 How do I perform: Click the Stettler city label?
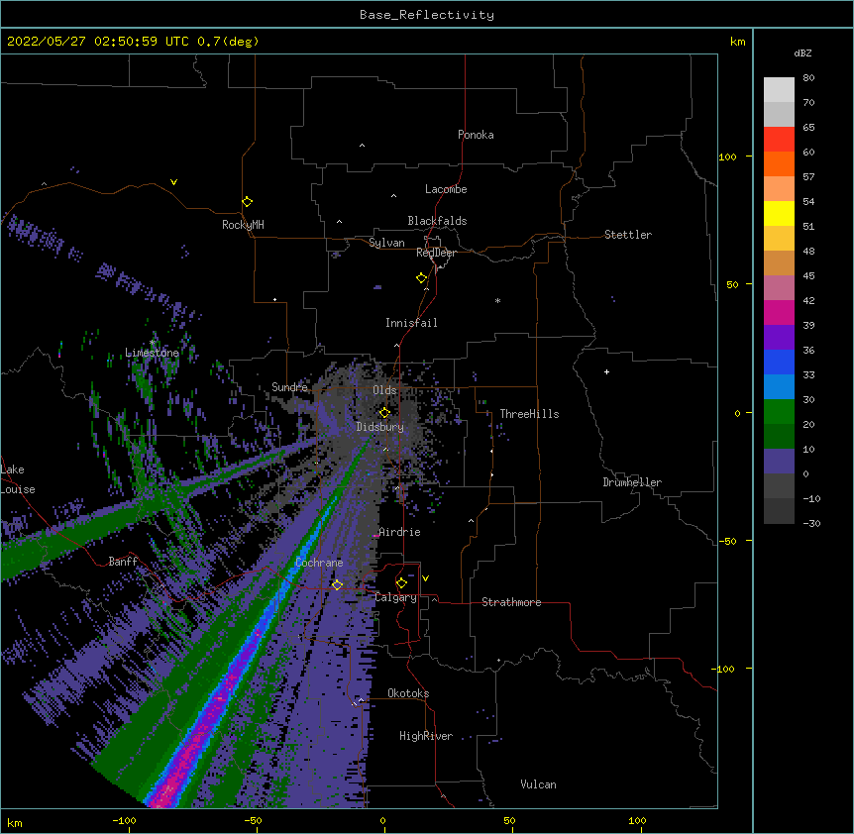point(627,235)
